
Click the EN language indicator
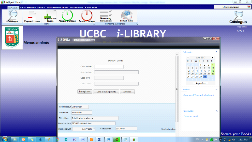[198, 139]
